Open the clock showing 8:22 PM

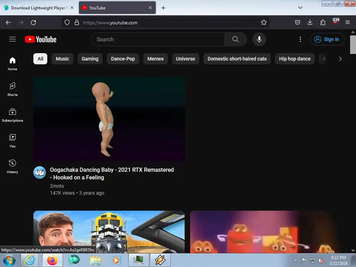coord(338,260)
